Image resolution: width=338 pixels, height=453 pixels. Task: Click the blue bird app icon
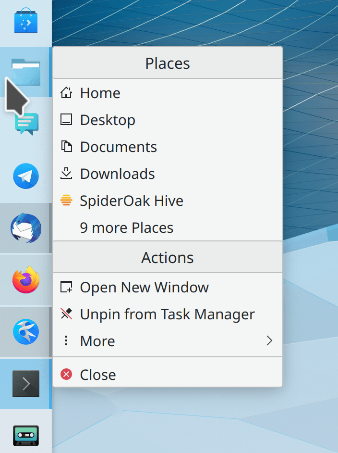tap(25, 332)
